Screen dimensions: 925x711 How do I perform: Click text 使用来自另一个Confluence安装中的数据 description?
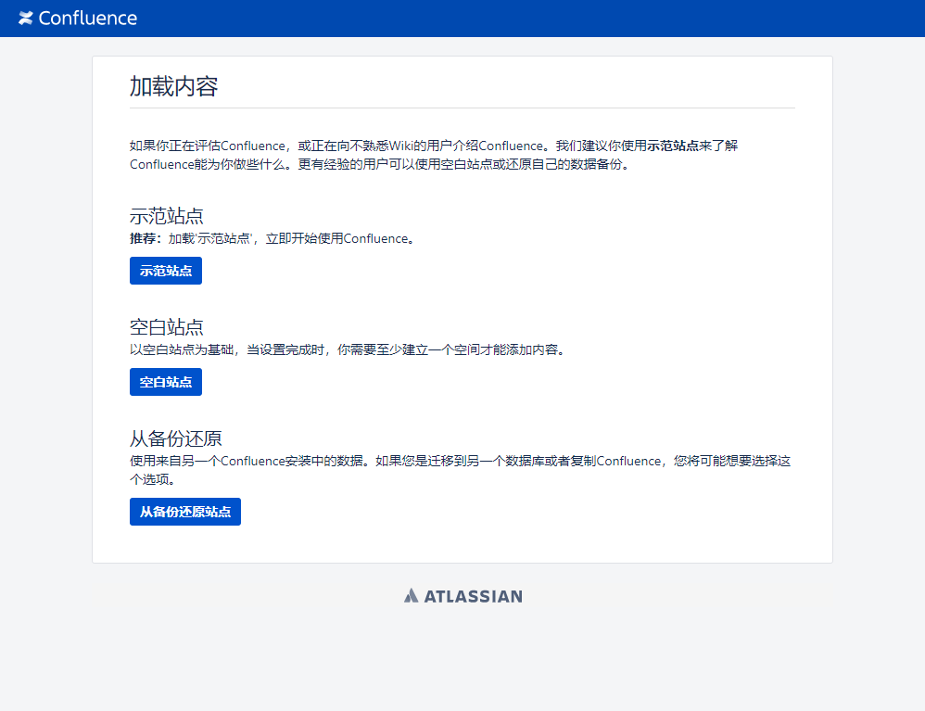pos(460,470)
